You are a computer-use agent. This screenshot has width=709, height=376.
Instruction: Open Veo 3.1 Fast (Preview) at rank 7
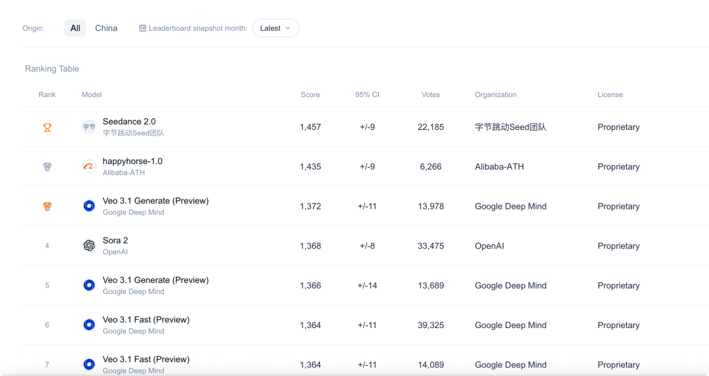click(146, 360)
